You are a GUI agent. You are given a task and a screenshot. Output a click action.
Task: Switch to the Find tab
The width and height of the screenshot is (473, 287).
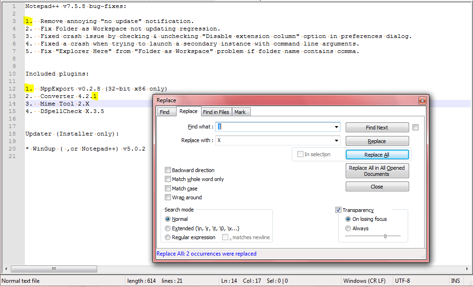click(x=164, y=112)
